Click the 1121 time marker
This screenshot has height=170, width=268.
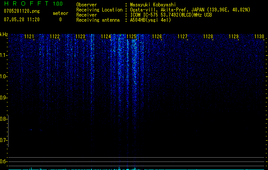click(29, 37)
